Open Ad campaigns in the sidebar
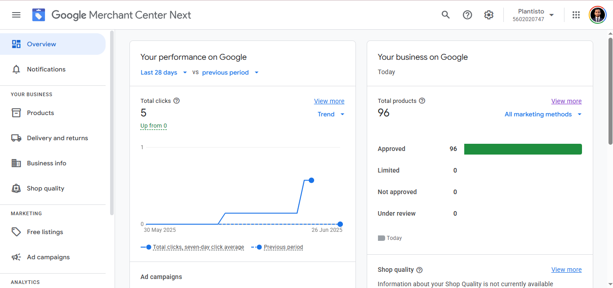Screen dimensions: 613x288 (53, 257)
